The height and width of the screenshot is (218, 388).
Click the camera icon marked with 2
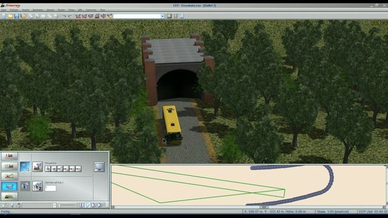38,186
